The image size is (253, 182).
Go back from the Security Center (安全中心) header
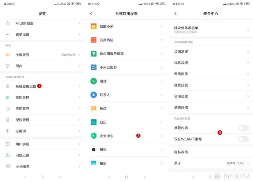(176, 14)
